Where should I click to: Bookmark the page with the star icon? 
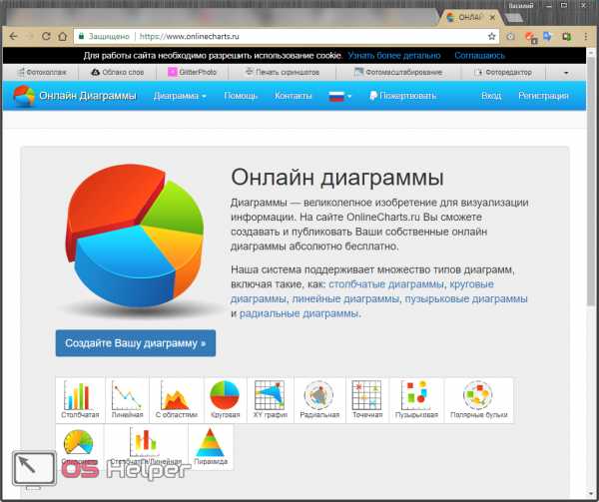(491, 36)
